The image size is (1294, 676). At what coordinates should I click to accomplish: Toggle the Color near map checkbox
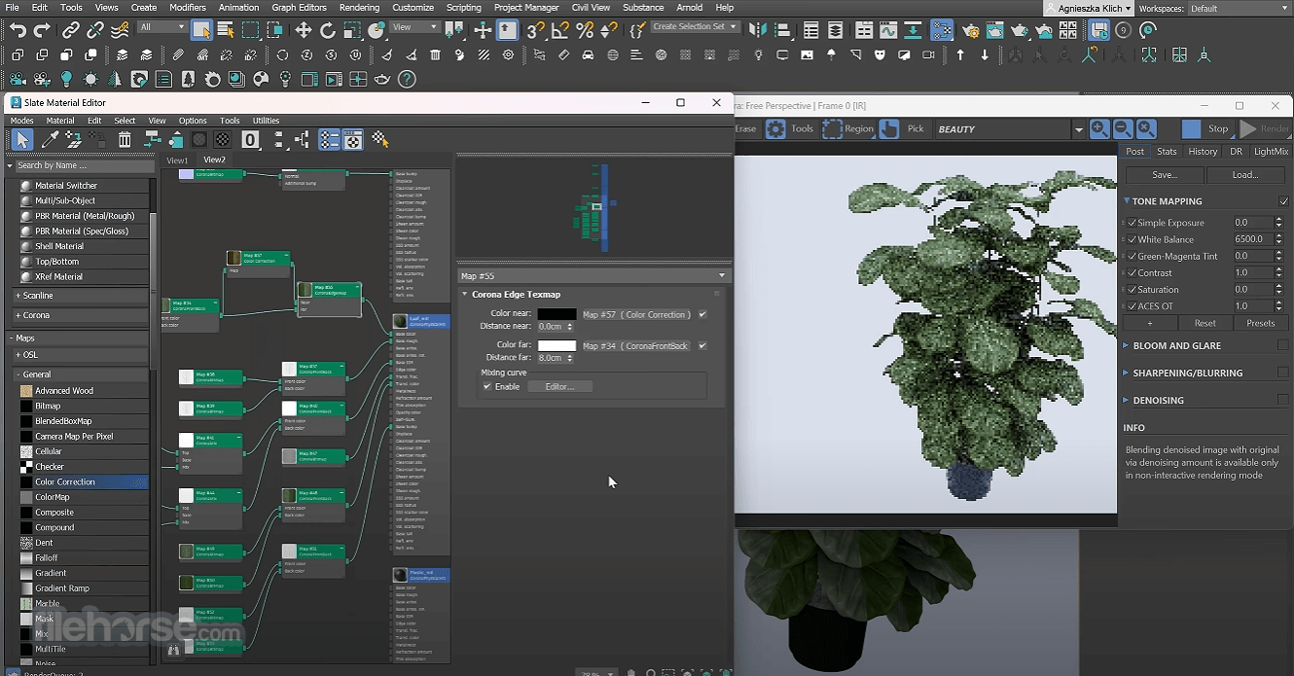coord(702,314)
